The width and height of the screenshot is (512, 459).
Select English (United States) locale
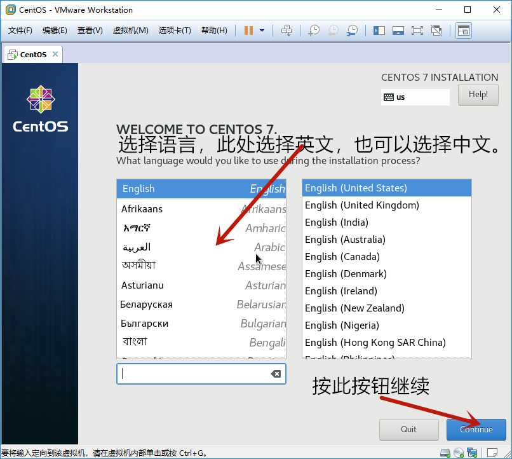click(387, 188)
